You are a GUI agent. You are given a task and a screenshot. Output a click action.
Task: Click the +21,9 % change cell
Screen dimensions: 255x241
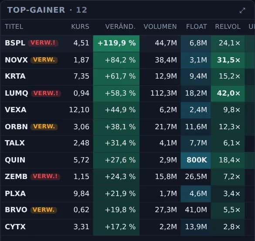116,194
